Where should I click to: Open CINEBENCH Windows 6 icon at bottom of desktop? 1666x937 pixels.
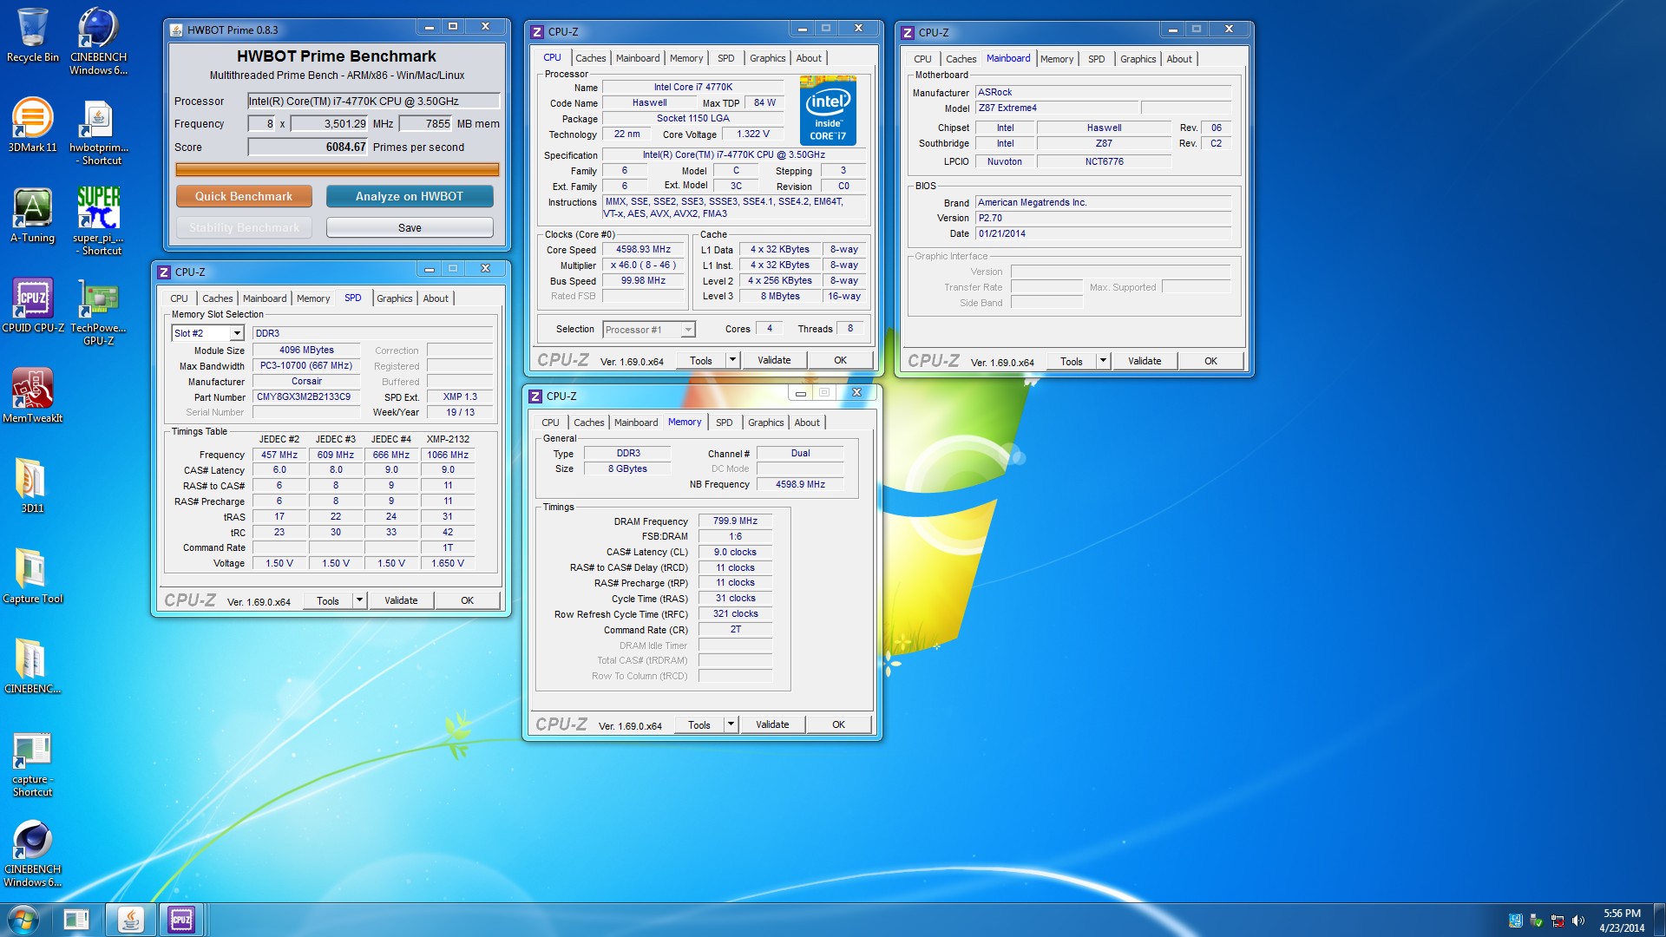click(32, 855)
